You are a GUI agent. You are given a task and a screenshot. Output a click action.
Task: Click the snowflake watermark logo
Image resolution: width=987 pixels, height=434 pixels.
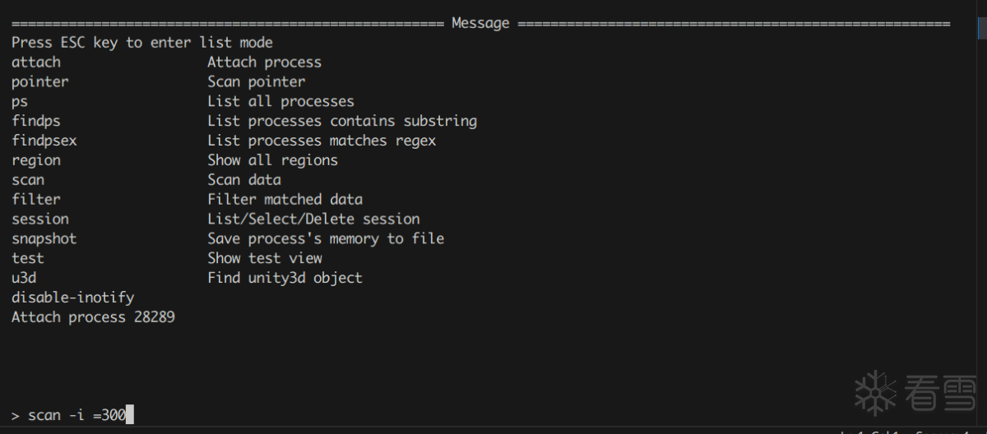(878, 392)
